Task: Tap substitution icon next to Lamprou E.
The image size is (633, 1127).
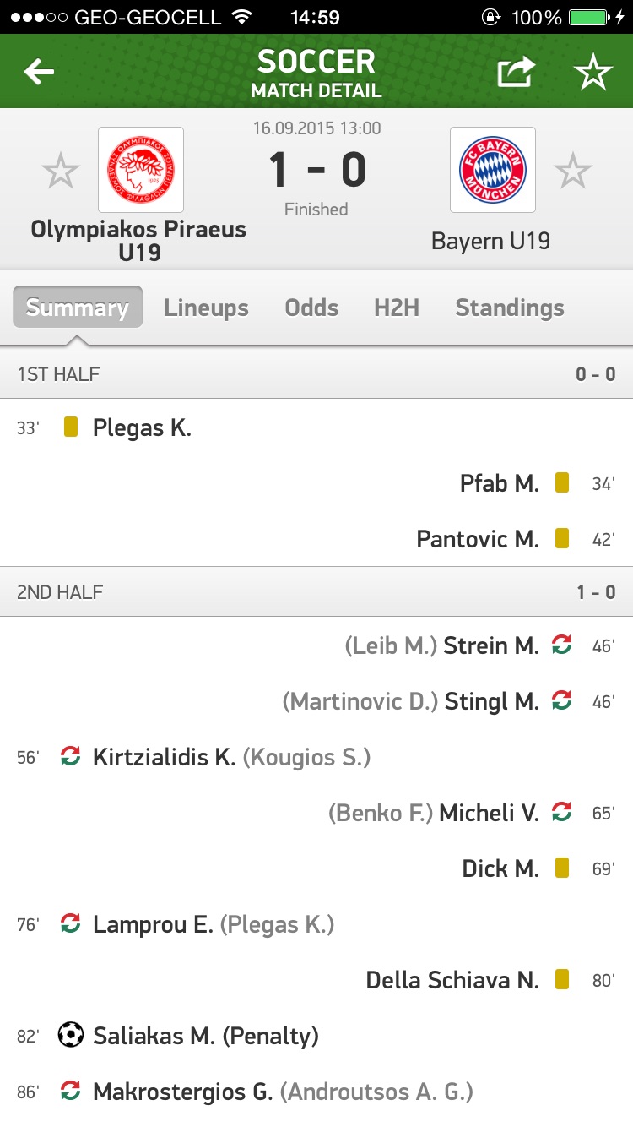Action: point(71,923)
